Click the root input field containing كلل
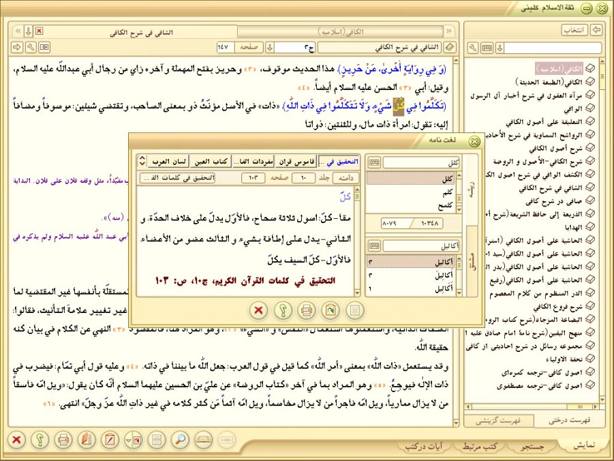Viewport: 614px width, 461px height. pos(421,162)
